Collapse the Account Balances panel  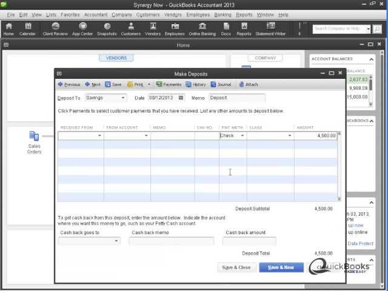click(x=372, y=59)
